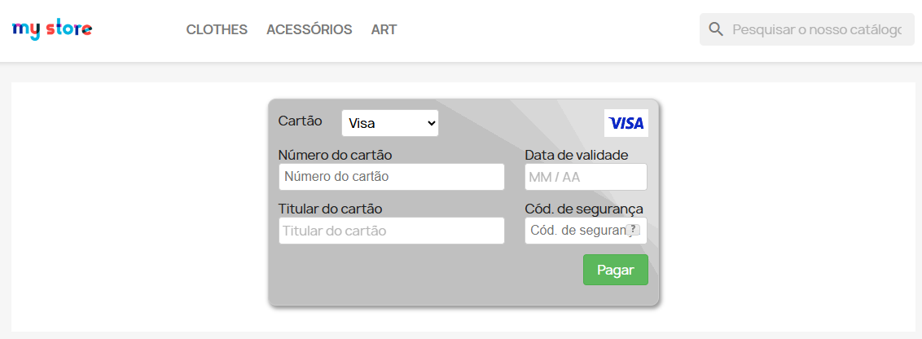Click the Número do cartão input field
The height and width of the screenshot is (339, 922).
click(x=391, y=177)
